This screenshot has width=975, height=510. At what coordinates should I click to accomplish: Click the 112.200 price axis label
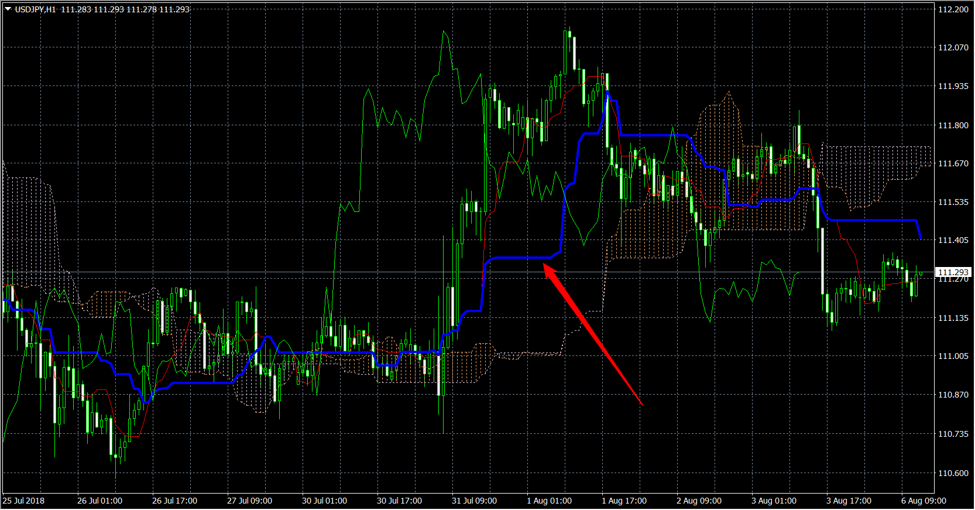coord(953,9)
